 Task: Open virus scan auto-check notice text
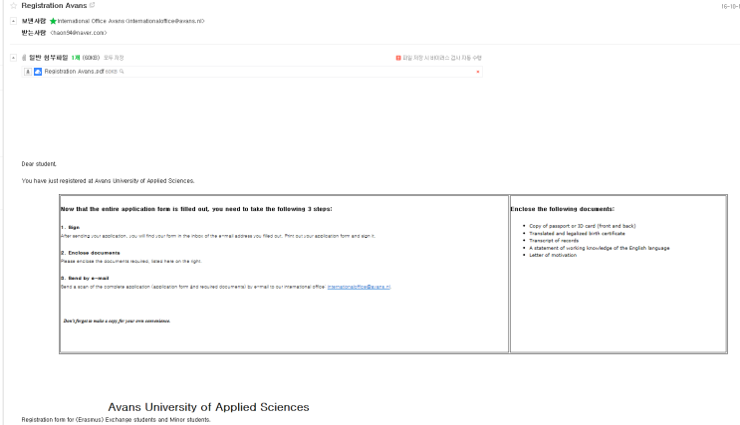[x=442, y=58]
